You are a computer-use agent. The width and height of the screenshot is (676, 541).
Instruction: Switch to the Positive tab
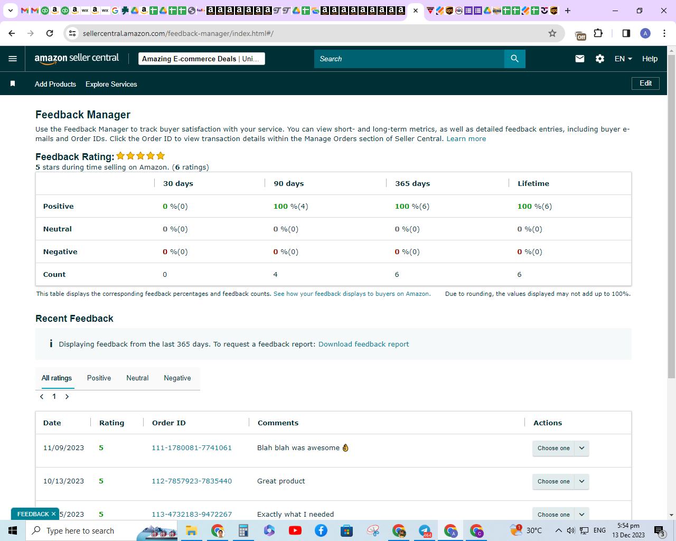pos(99,378)
